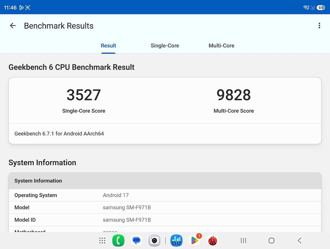Open the app drawer grid icon
The width and height of the screenshot is (330, 249).
point(102,240)
